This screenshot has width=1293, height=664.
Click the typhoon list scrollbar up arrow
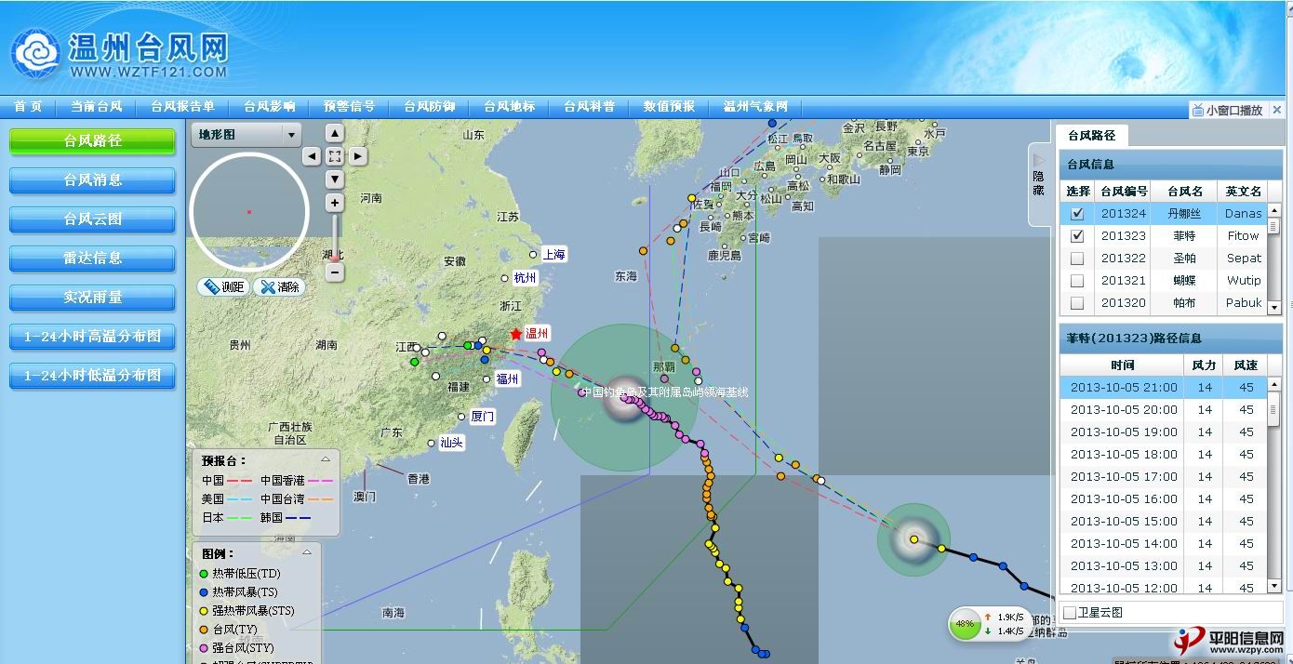[1274, 209]
